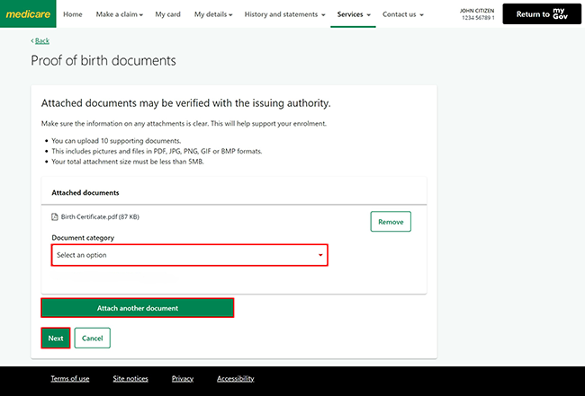Open History and statements menu
Screen dimensions: 585x396
[x=285, y=14]
